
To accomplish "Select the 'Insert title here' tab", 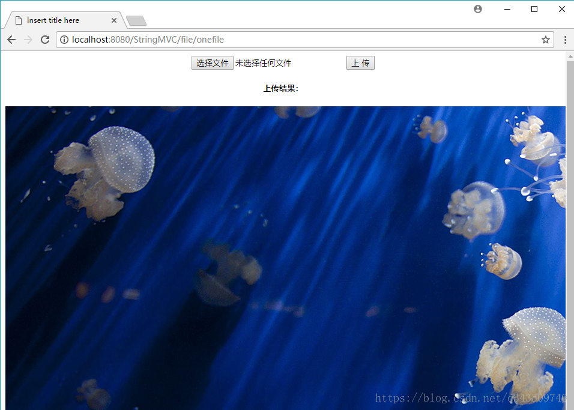I will (65, 20).
